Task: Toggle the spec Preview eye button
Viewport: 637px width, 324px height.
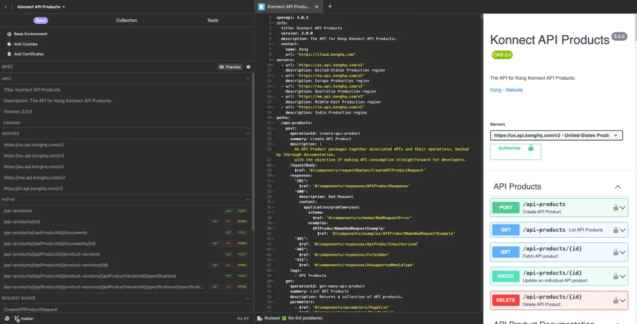Action: [230, 67]
